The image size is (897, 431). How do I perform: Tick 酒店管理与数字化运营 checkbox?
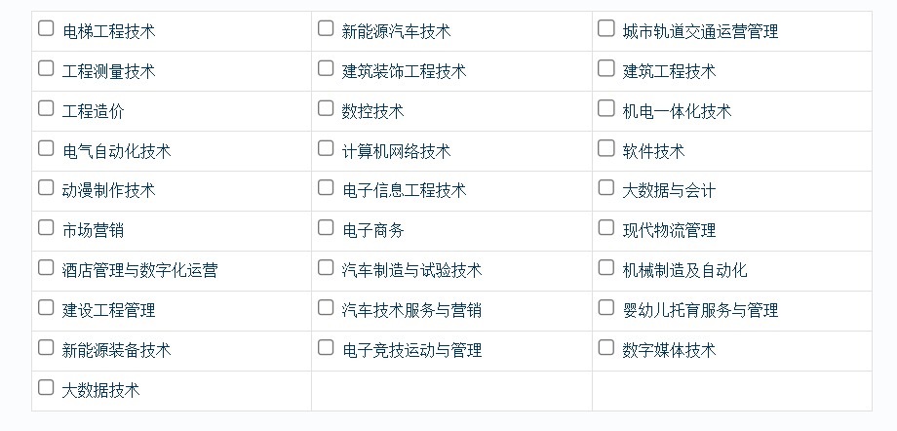coord(46,268)
